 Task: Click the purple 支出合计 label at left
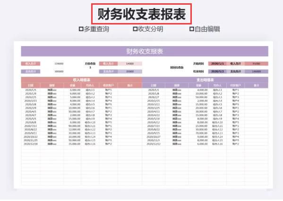click(x=31, y=72)
